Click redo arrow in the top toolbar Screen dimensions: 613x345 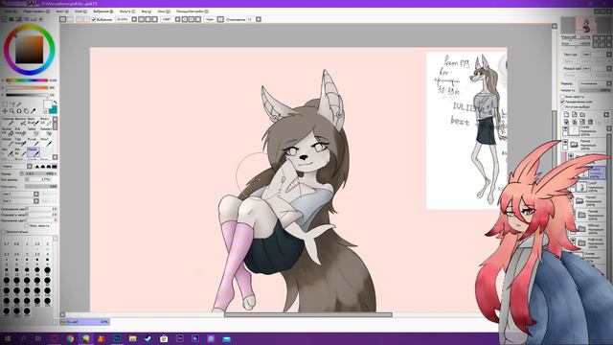click(71, 19)
